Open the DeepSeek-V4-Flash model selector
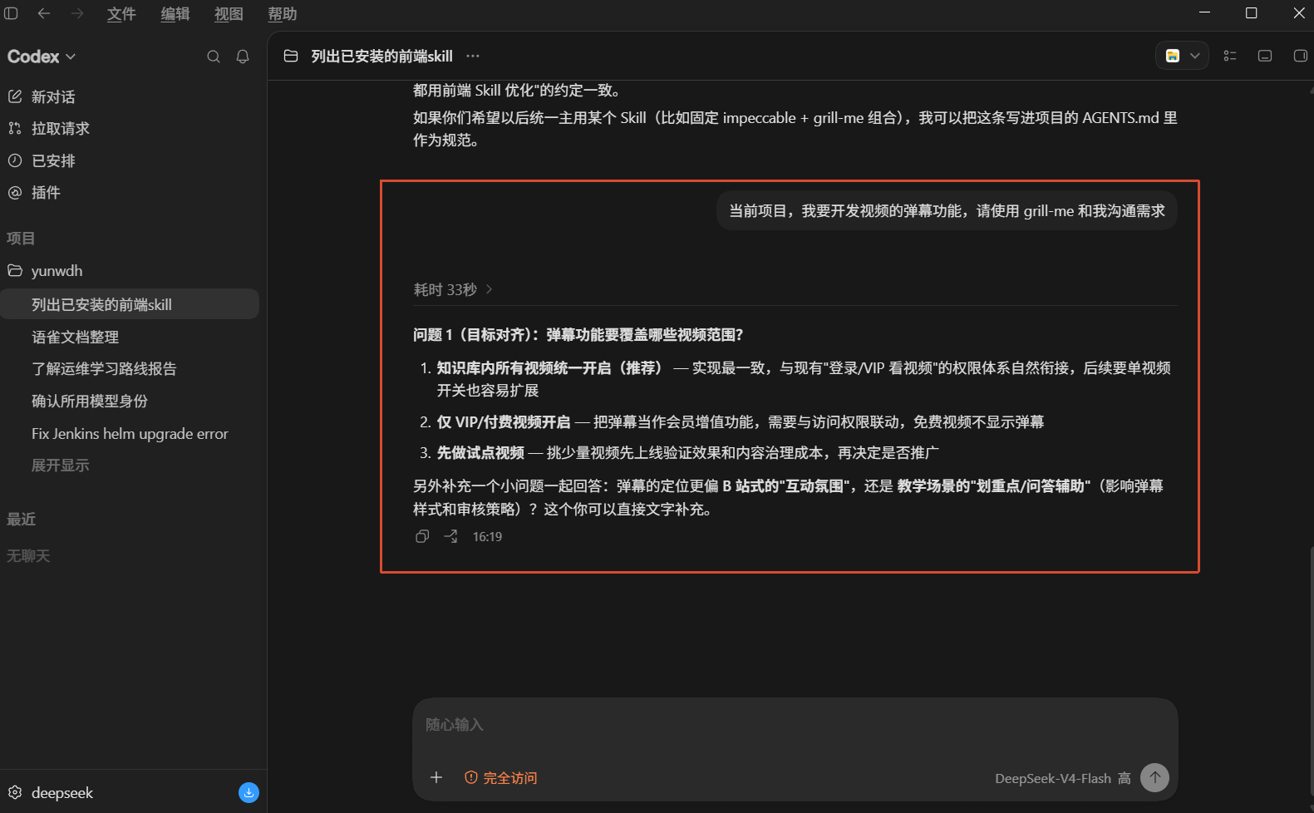Screen dimensions: 1314x813 1062,778
